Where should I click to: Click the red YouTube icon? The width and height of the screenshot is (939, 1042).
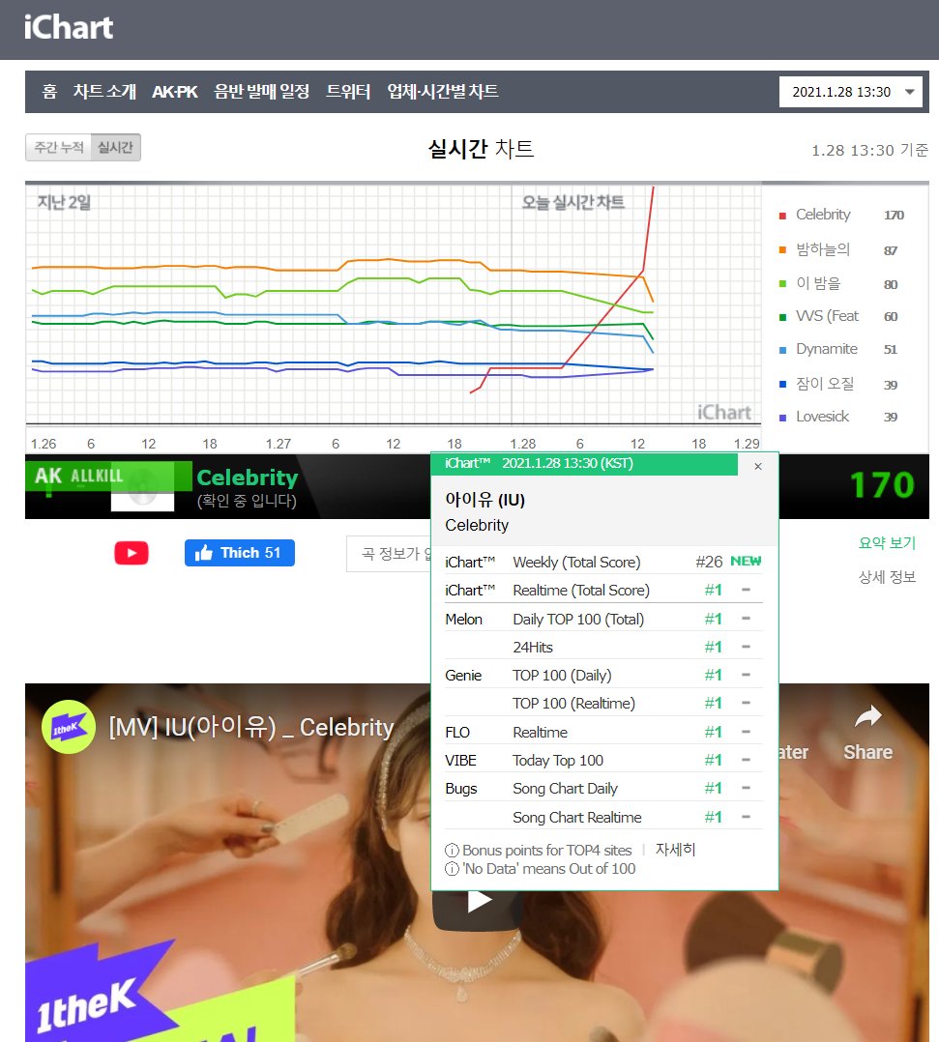131,553
